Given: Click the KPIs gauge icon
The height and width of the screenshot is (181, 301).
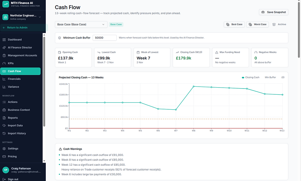Looking at the screenshot, I should tap(4, 63).
